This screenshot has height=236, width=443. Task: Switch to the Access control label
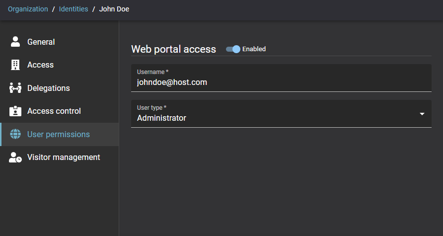click(54, 111)
